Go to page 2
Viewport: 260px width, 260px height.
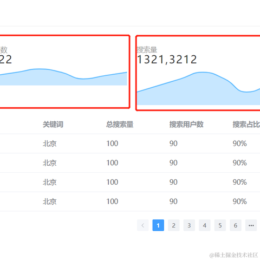click(174, 225)
